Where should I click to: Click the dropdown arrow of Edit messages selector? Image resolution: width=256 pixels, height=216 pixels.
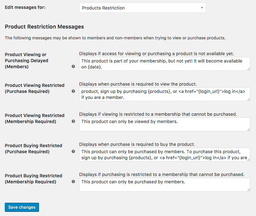pyautogui.click(x=202, y=8)
